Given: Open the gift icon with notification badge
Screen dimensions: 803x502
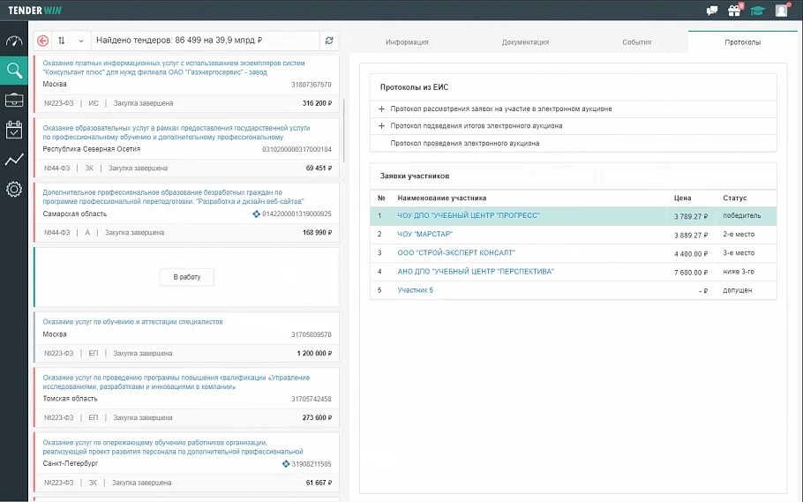Looking at the screenshot, I should click(x=735, y=10).
